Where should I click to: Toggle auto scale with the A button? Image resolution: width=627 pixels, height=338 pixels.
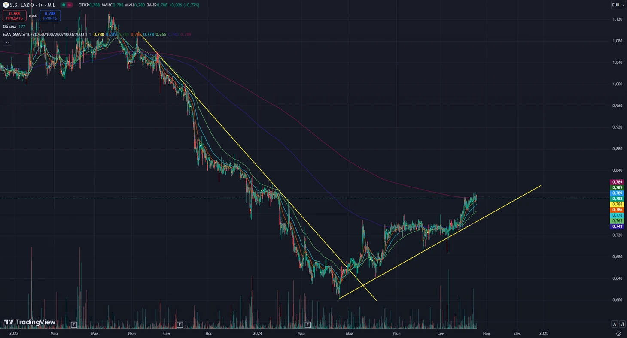[615, 324]
